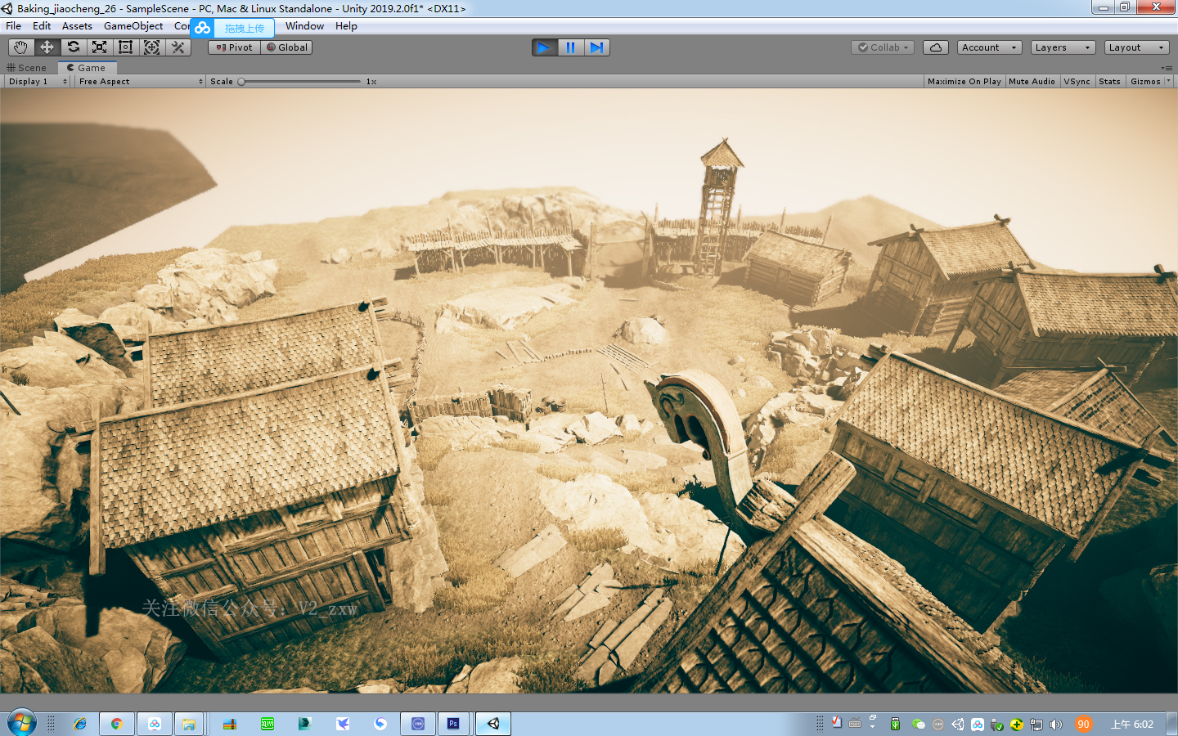Adjust the Game view Scale slider

[299, 82]
